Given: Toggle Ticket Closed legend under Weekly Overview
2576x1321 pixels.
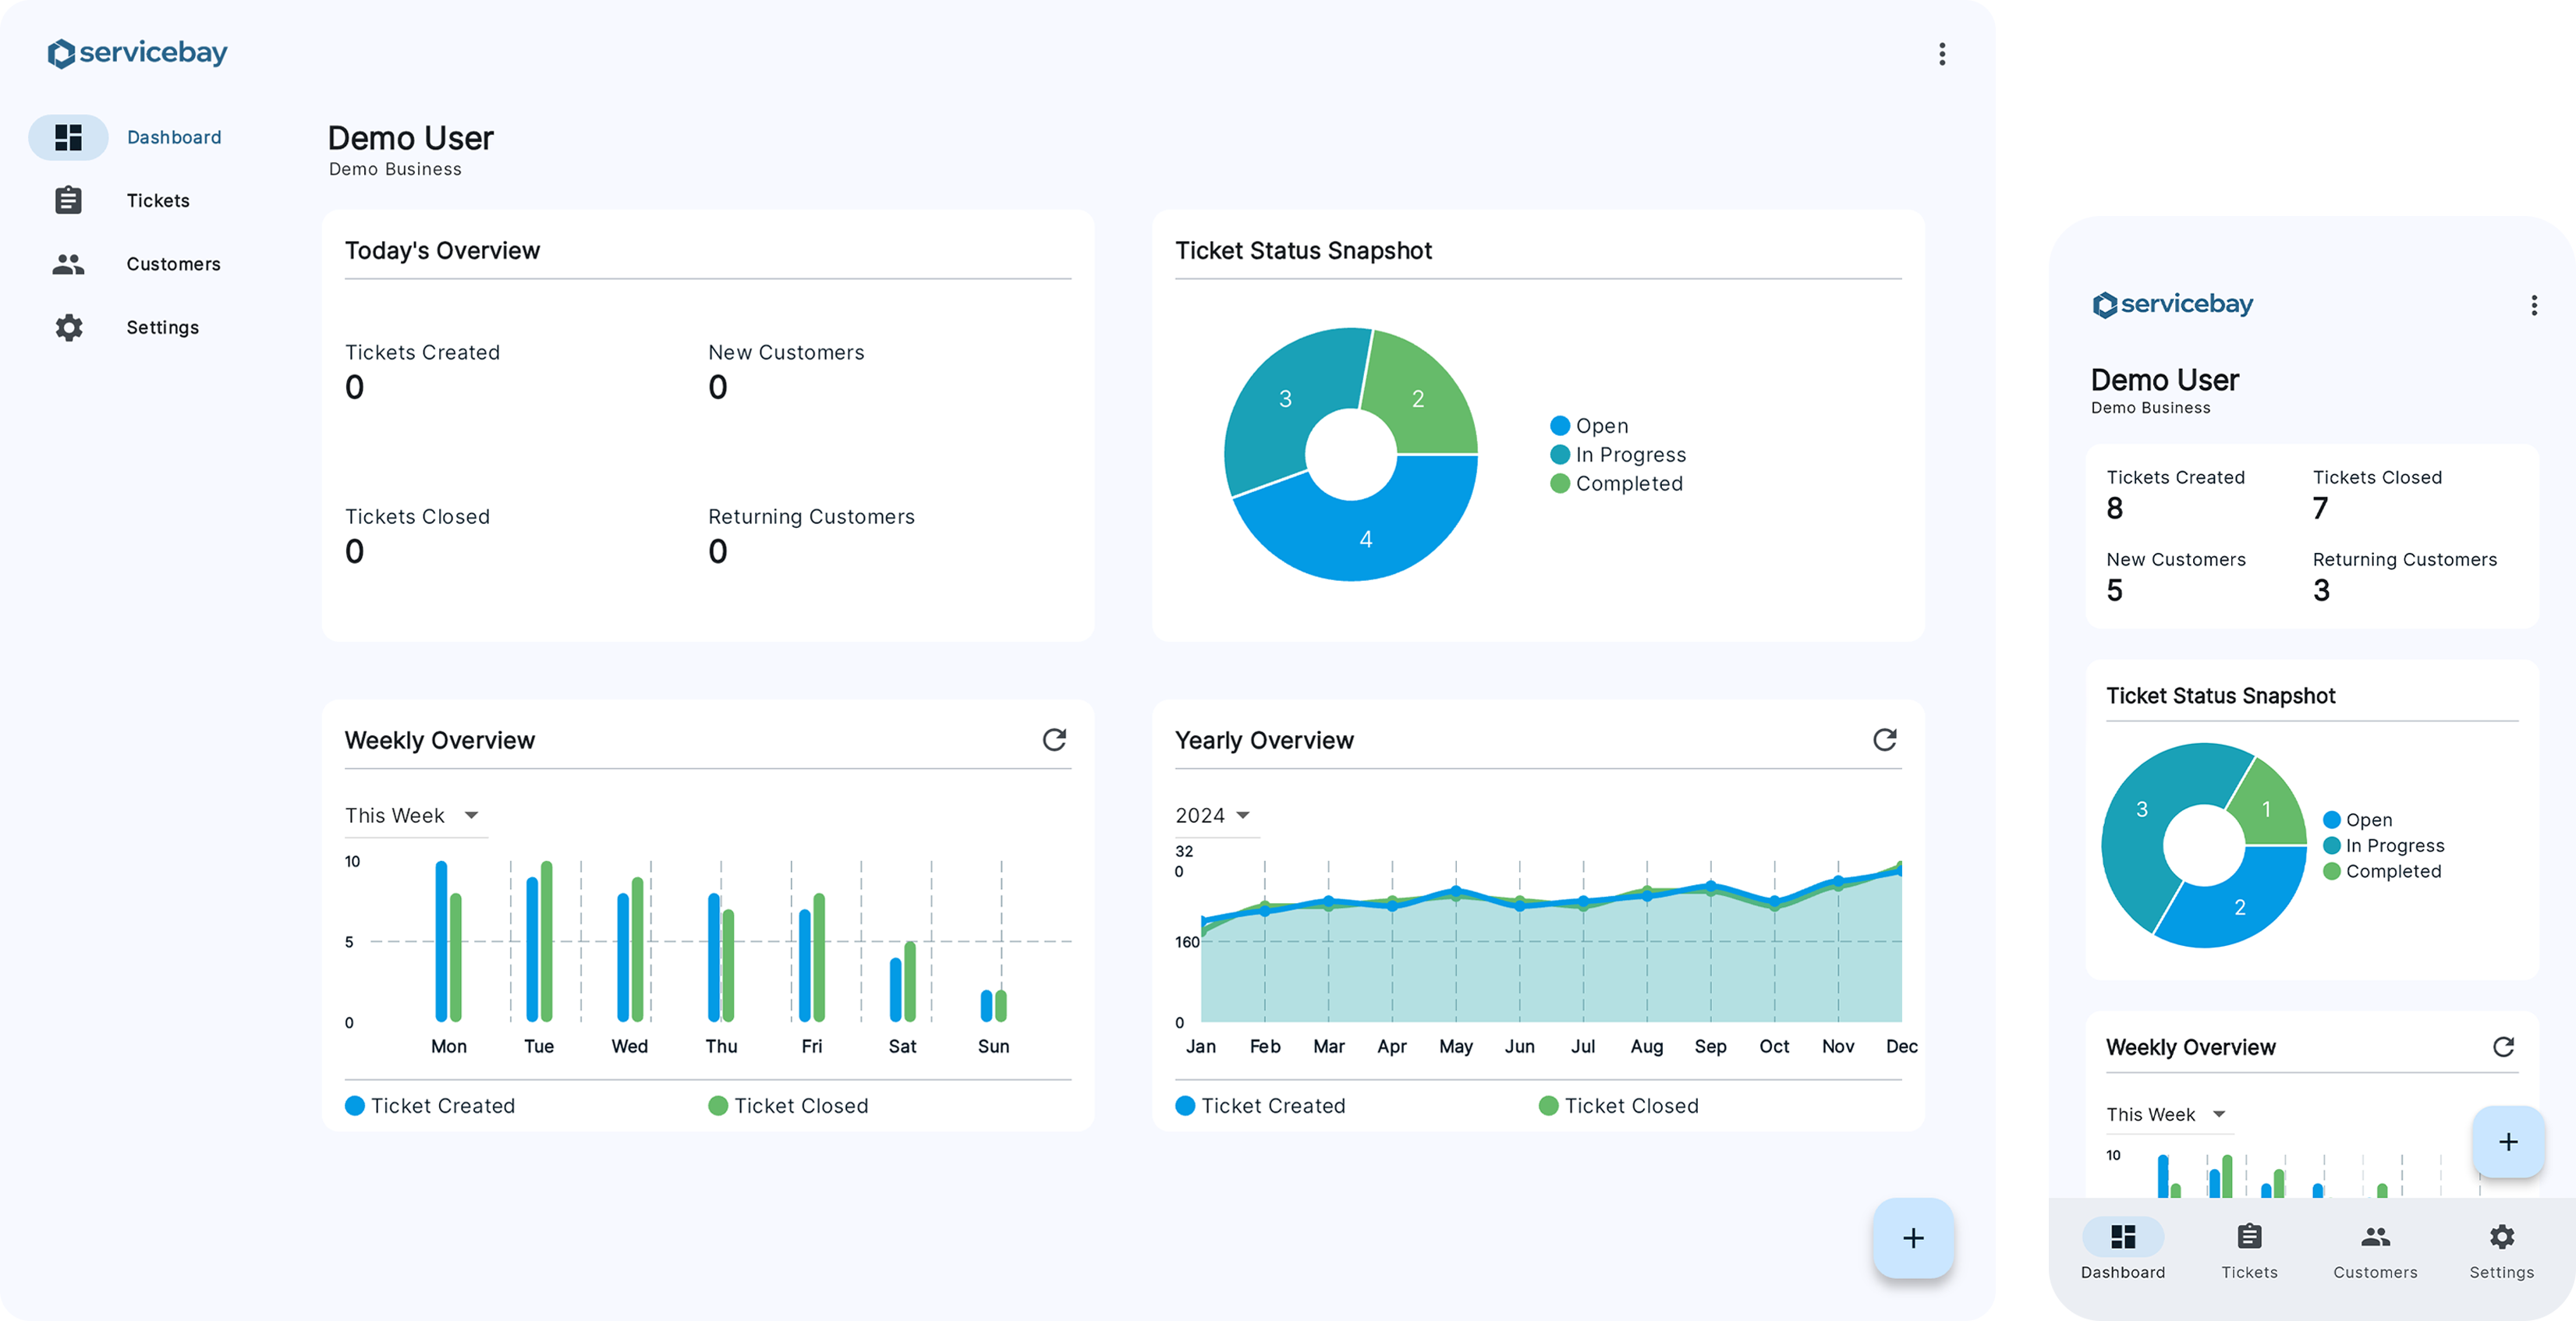Looking at the screenshot, I should click(x=788, y=1105).
